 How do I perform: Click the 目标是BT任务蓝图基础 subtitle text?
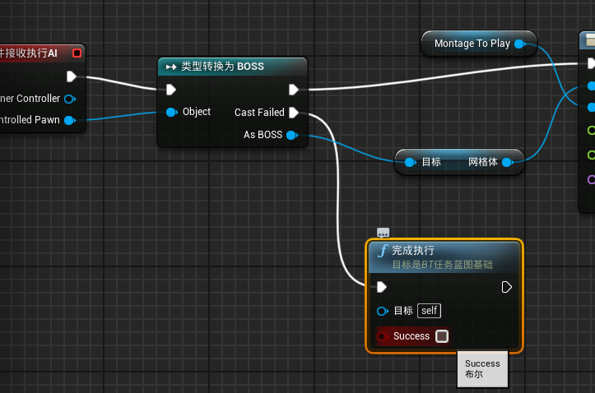pos(443,265)
